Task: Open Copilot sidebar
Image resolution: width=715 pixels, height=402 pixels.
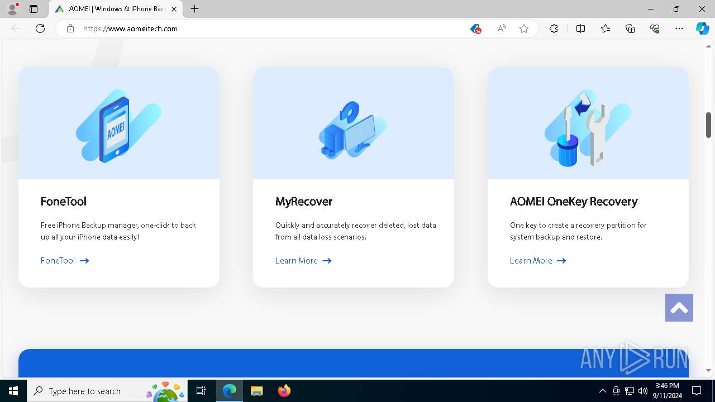Action: [x=702, y=28]
